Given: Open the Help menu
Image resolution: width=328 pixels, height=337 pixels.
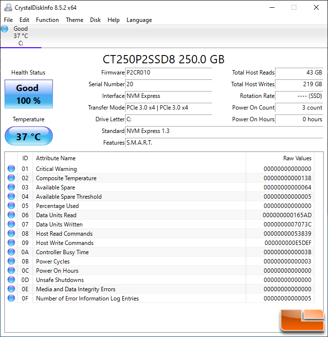Looking at the screenshot, I should (113, 20).
